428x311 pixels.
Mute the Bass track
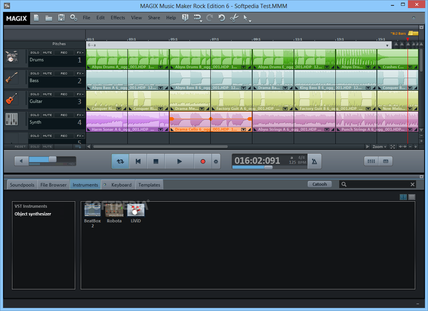(x=47, y=73)
